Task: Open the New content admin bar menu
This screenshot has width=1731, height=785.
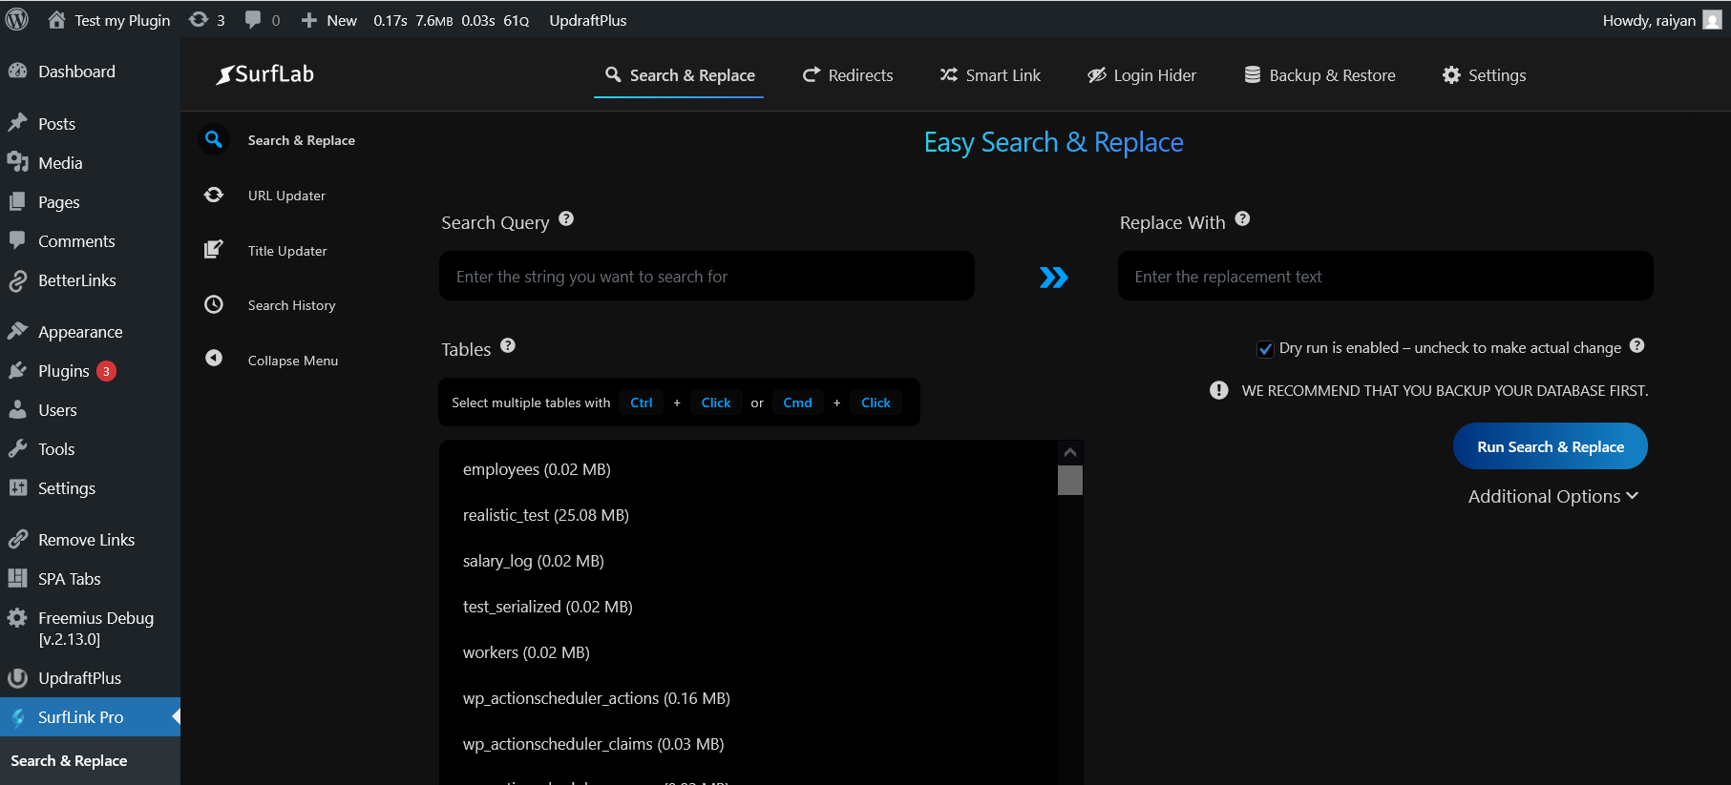Action: (x=329, y=20)
